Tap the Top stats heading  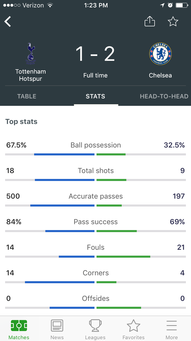[21, 122]
